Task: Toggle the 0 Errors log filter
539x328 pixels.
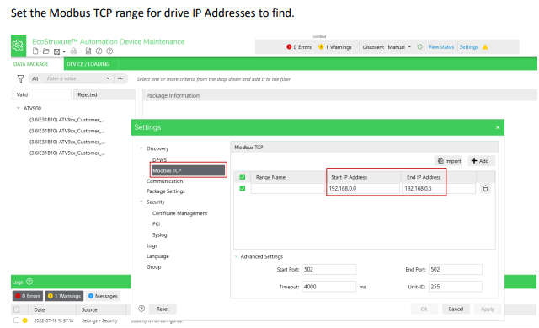Action: [28, 296]
